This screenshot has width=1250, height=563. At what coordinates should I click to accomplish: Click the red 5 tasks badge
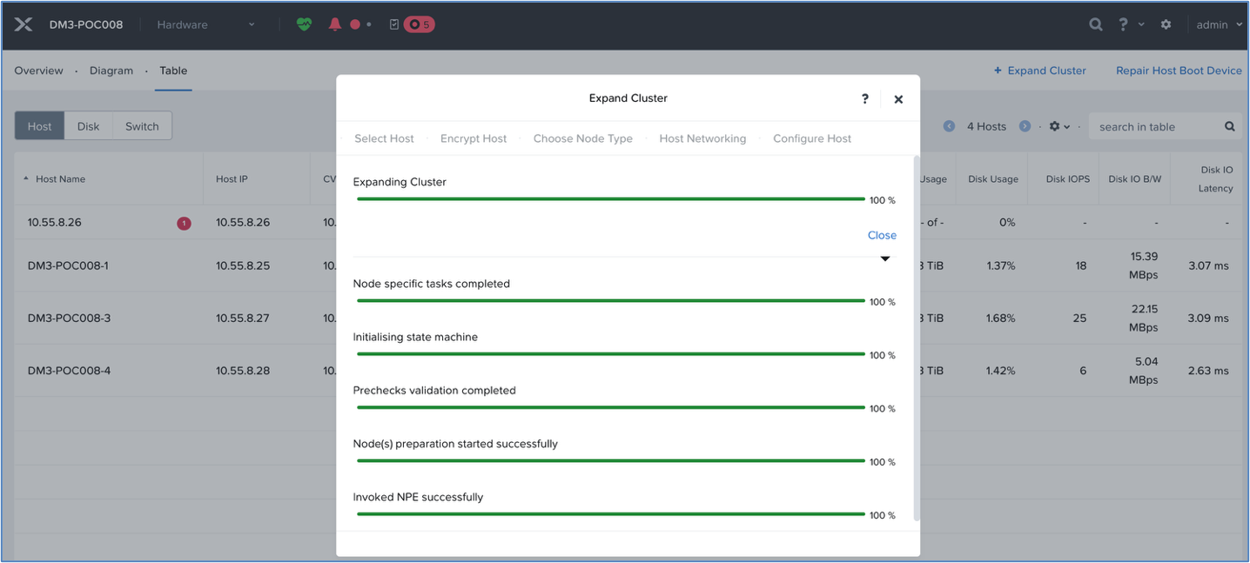coord(420,24)
